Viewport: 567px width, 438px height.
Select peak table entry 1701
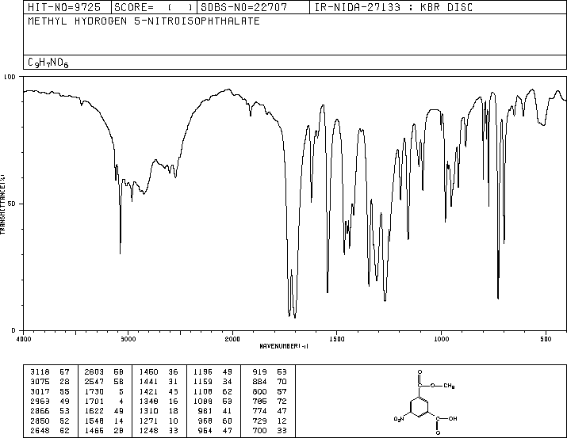tap(104, 401)
